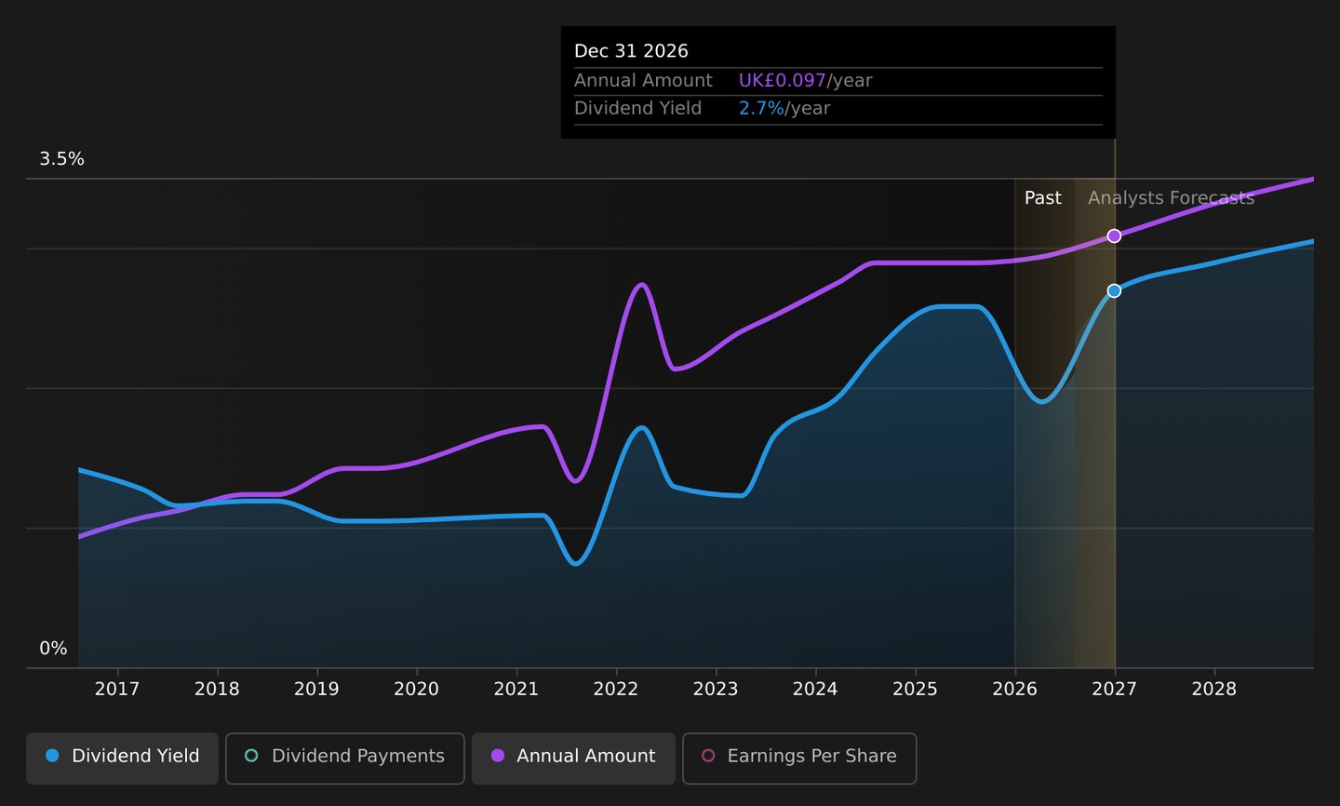Click the blue data point at 2027
Viewport: 1340px width, 806px height.
(1114, 291)
